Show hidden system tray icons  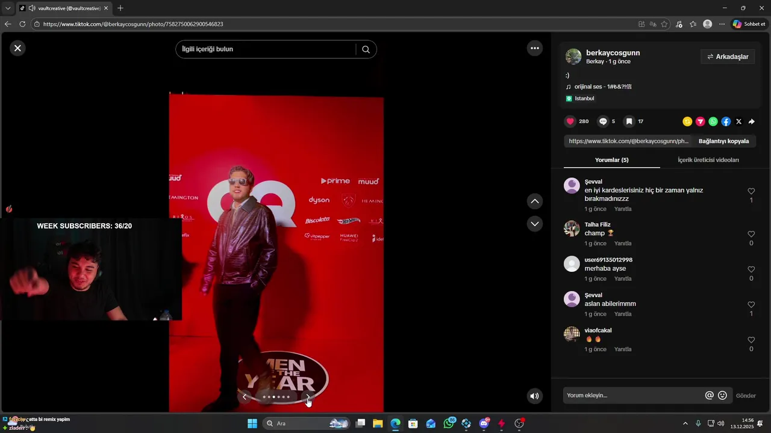[x=685, y=423]
